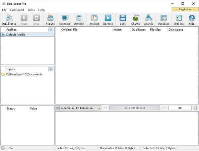The width and height of the screenshot is (199, 151).
Task: Select the C:\Users\win10\Documents input folder
Action: [x=24, y=74]
